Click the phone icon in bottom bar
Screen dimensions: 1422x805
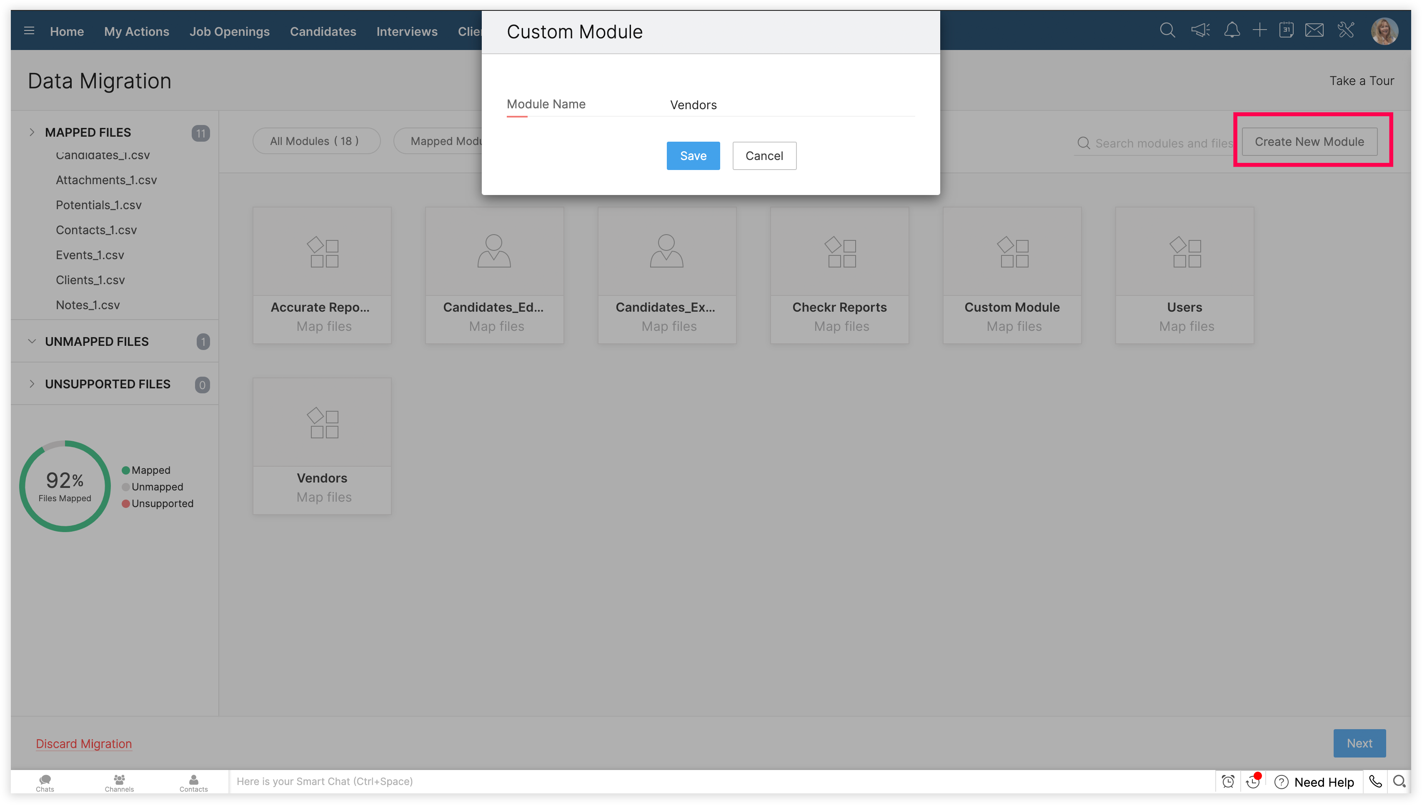[x=1376, y=781]
